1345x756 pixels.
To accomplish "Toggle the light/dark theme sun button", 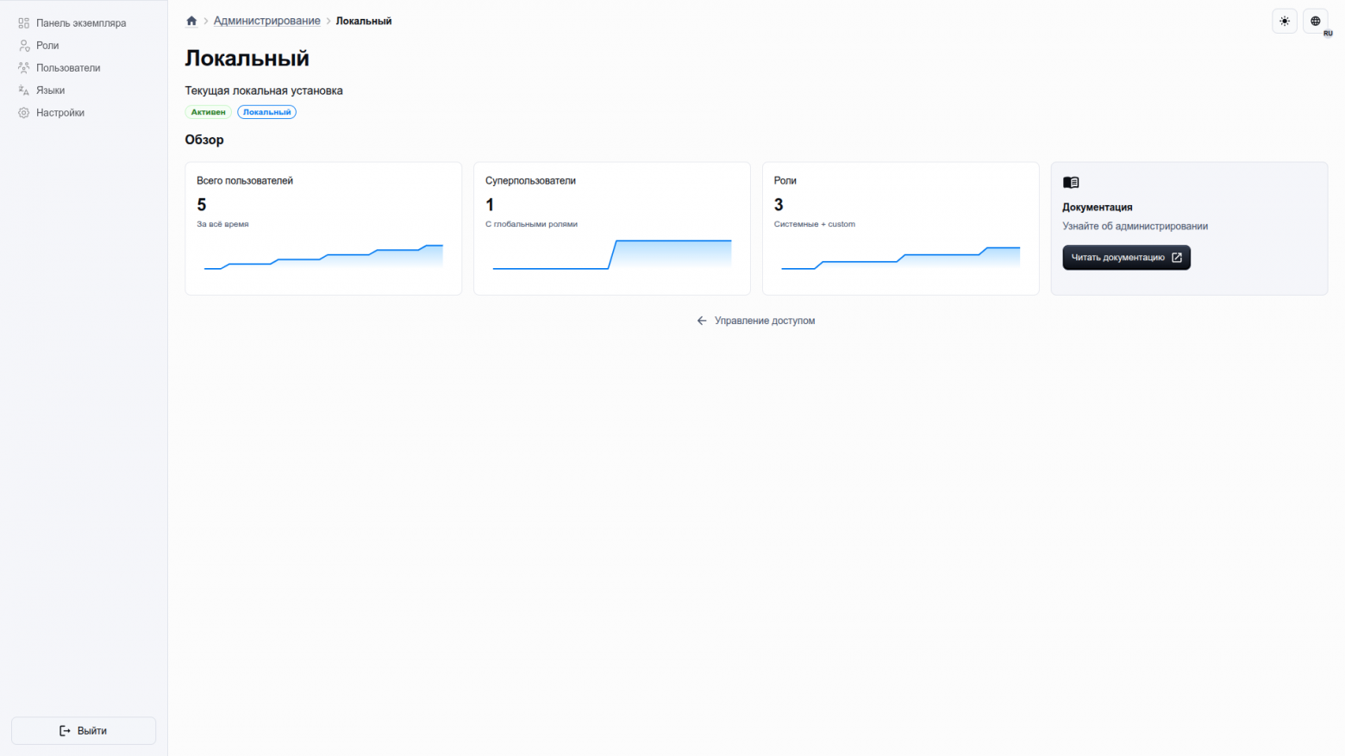I will (1285, 21).
